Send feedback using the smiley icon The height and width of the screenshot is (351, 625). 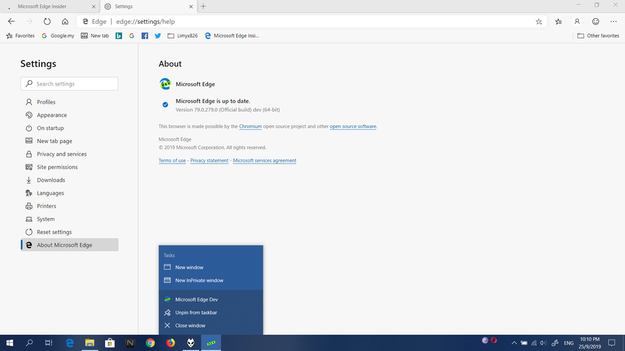coord(596,21)
